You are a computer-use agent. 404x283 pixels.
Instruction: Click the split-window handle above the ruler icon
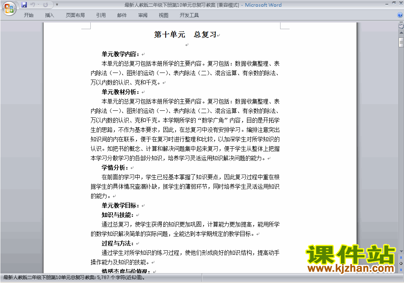[401, 22]
